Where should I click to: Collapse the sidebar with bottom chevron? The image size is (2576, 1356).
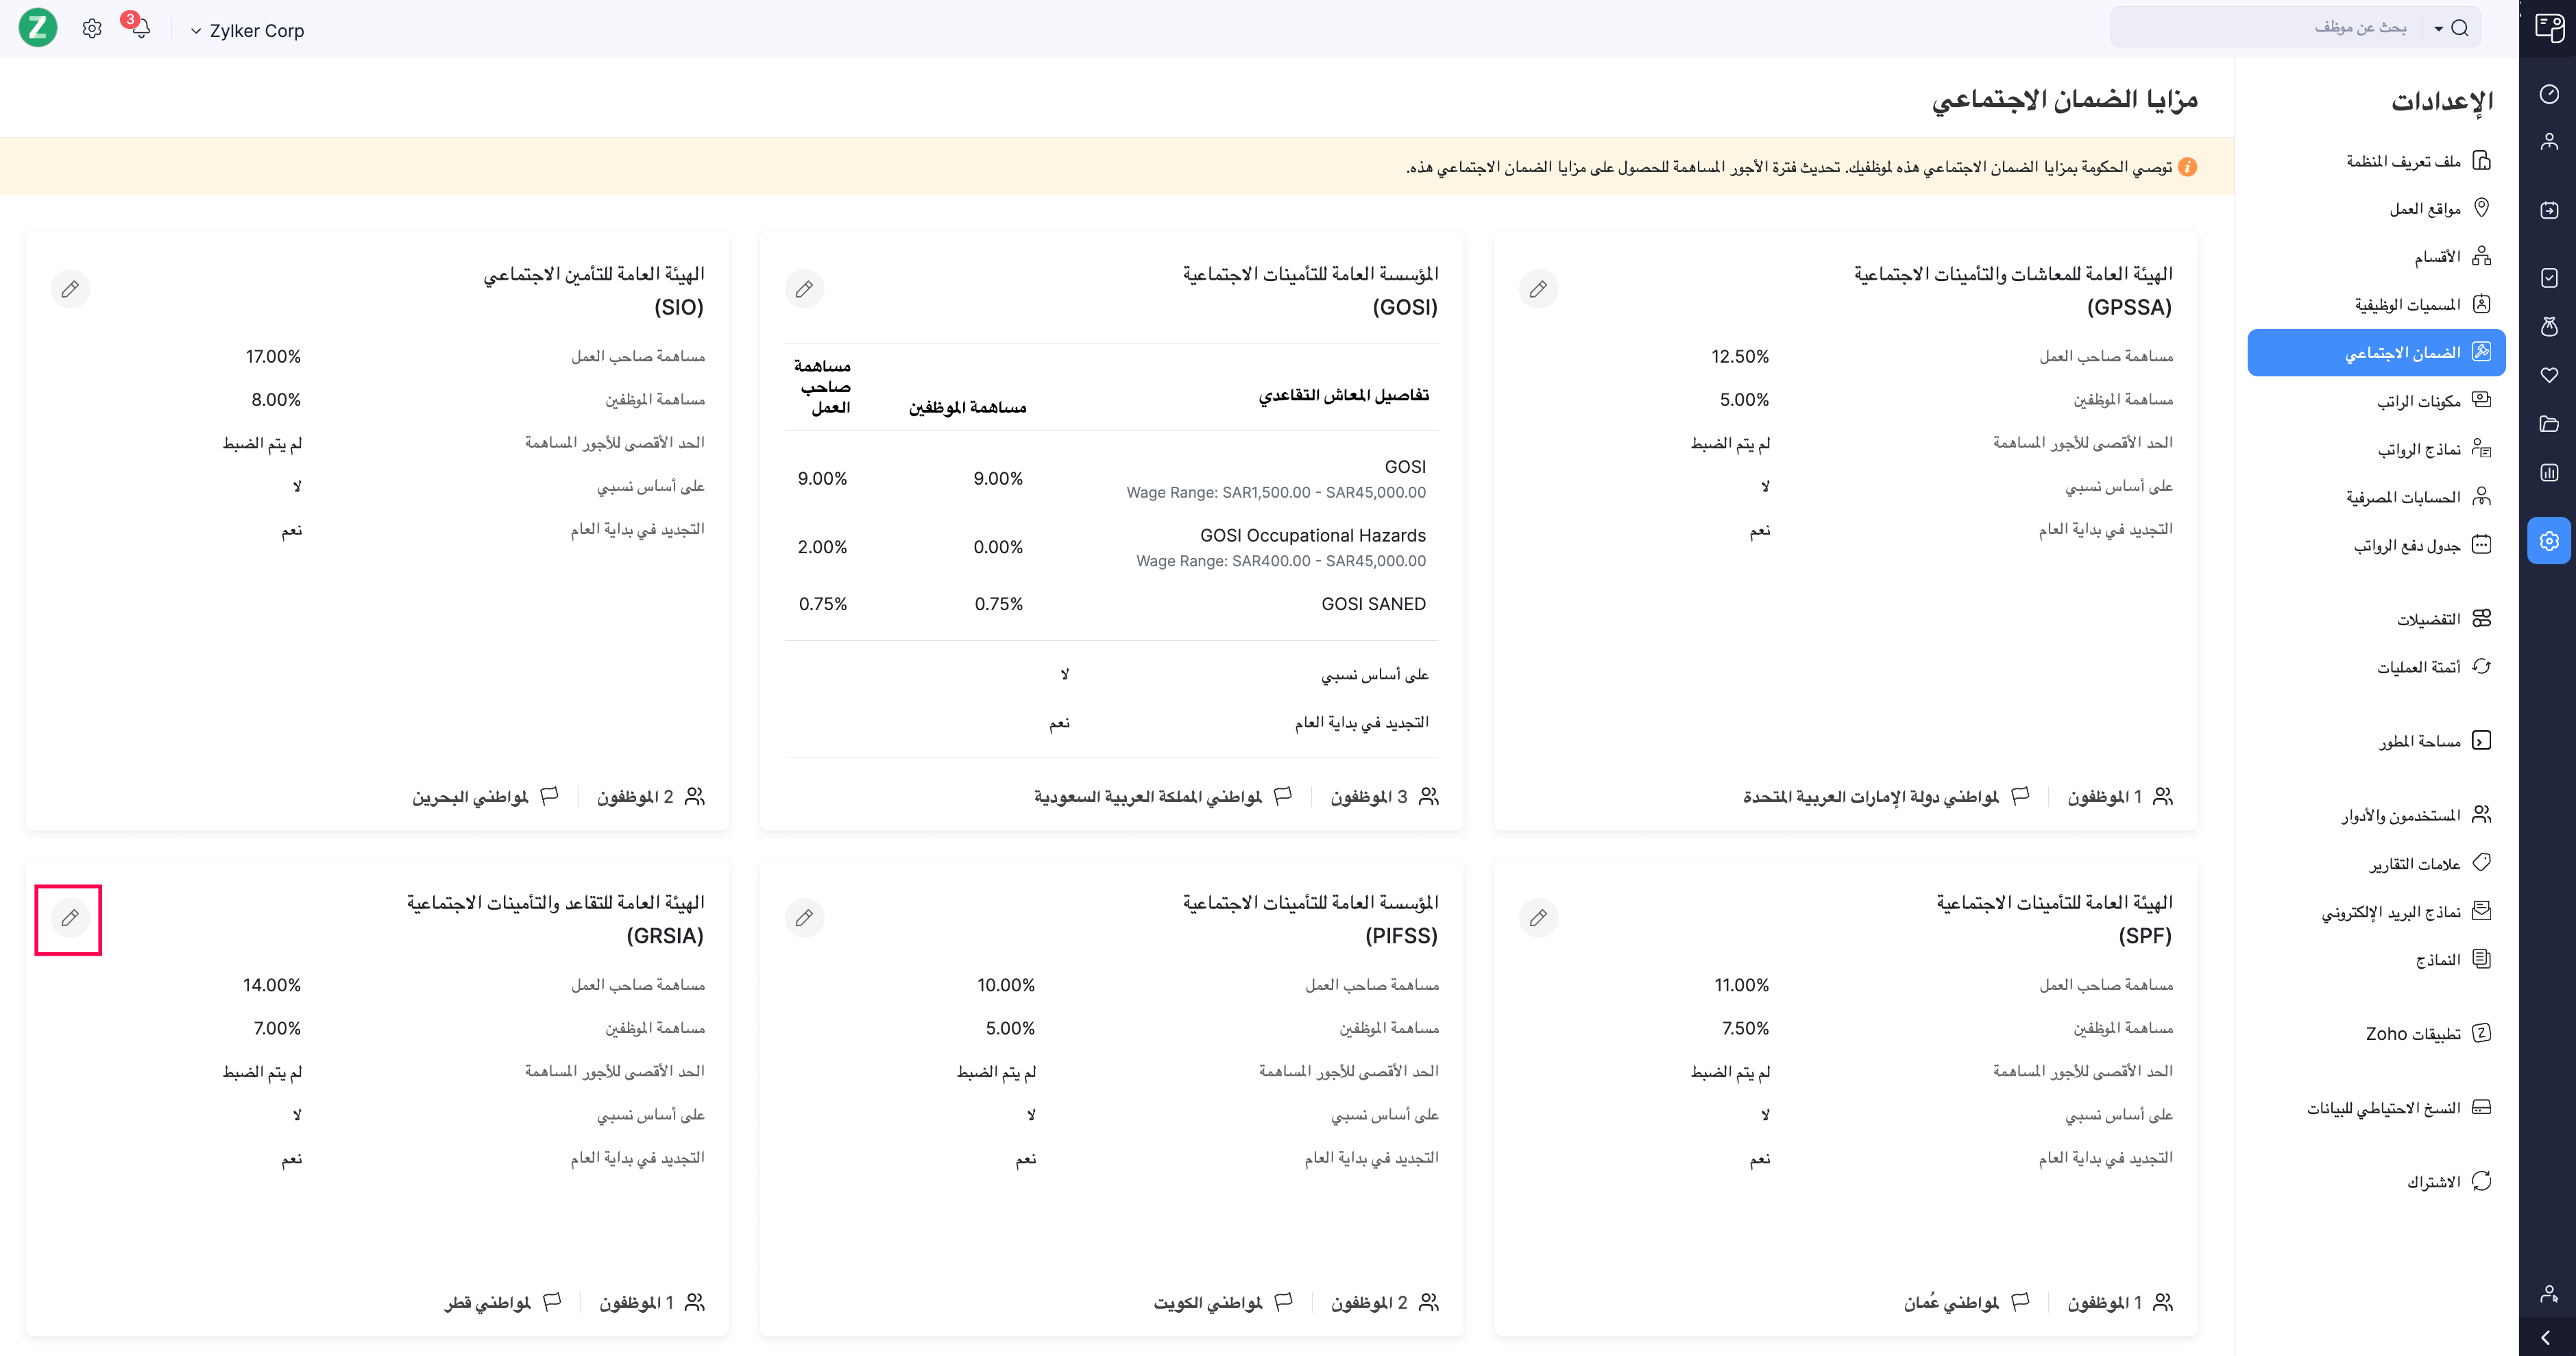(x=2546, y=1337)
